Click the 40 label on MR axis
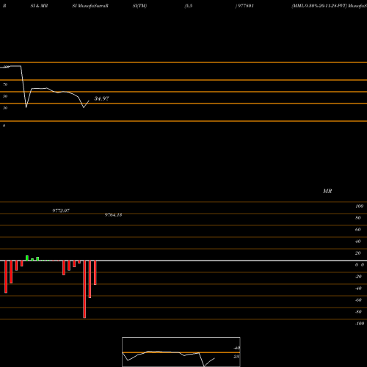367x367 pixels. pos(358,241)
